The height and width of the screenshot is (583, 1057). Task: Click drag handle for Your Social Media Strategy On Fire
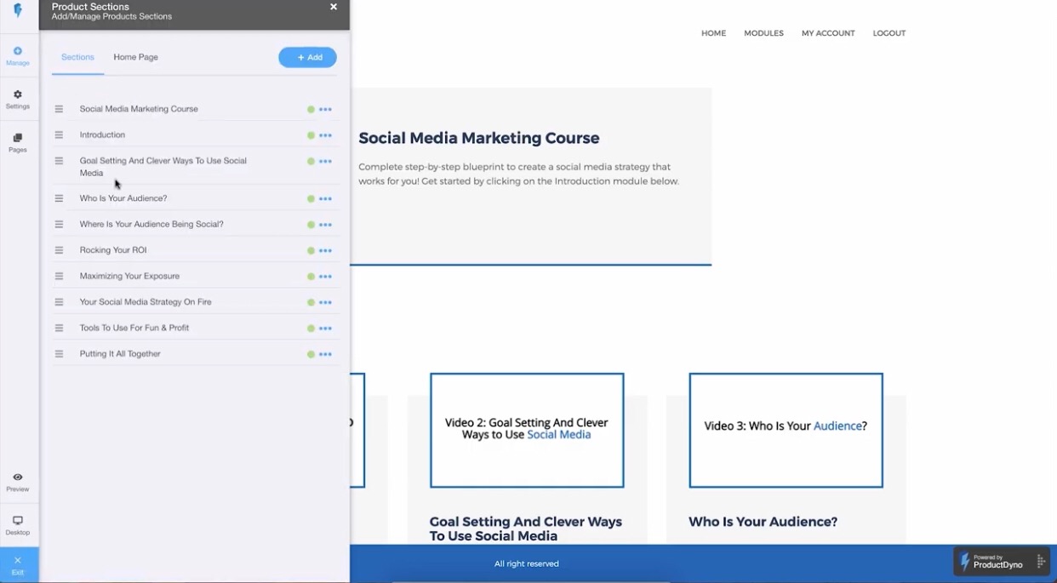[59, 302]
